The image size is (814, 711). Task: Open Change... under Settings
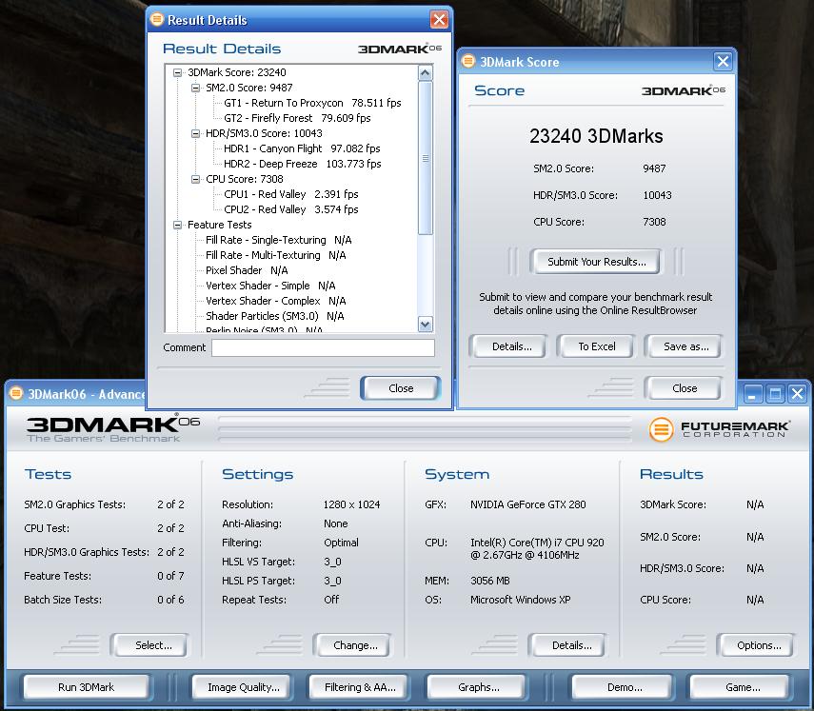tap(355, 645)
